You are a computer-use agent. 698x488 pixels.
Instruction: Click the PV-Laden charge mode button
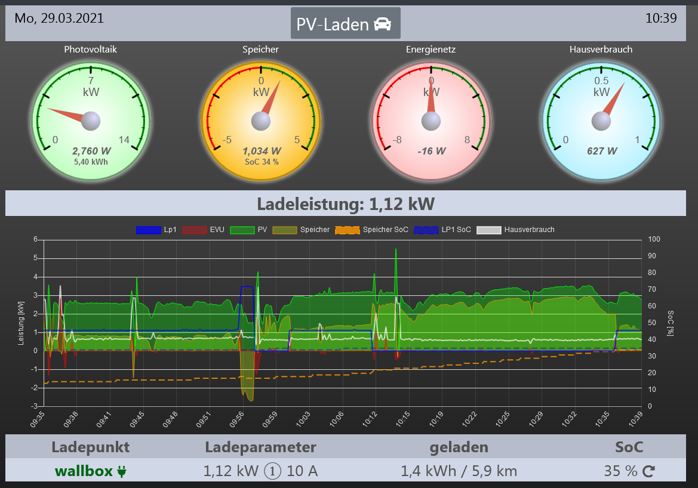coord(345,23)
